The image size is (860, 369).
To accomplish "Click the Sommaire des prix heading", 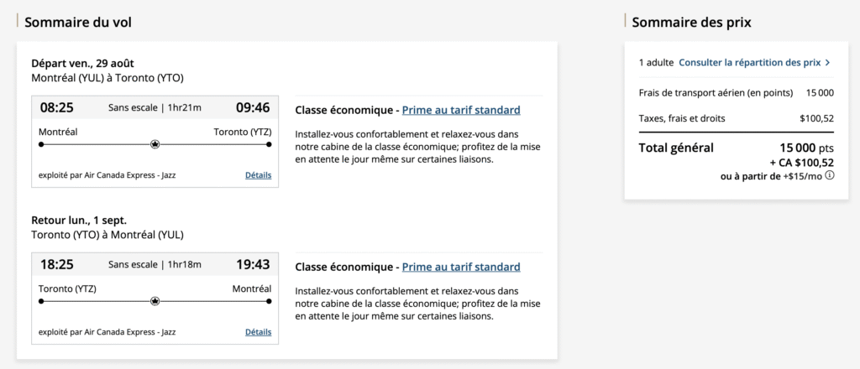I will [691, 22].
